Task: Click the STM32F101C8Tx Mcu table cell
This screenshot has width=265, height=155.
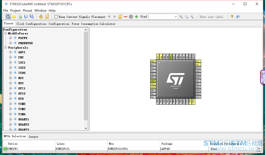Action: [133, 149]
